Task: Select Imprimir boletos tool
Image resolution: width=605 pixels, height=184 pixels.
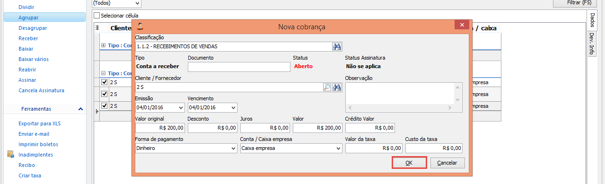Action: [38, 144]
